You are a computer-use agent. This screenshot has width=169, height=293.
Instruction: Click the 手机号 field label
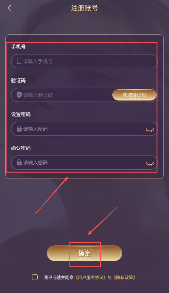[x=18, y=47]
